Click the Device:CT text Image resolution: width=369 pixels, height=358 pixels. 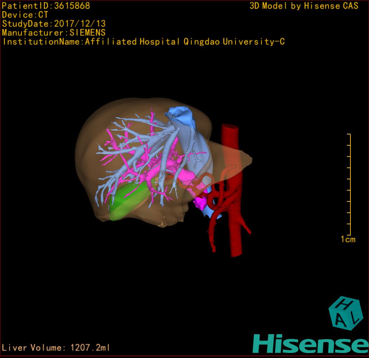(25, 15)
